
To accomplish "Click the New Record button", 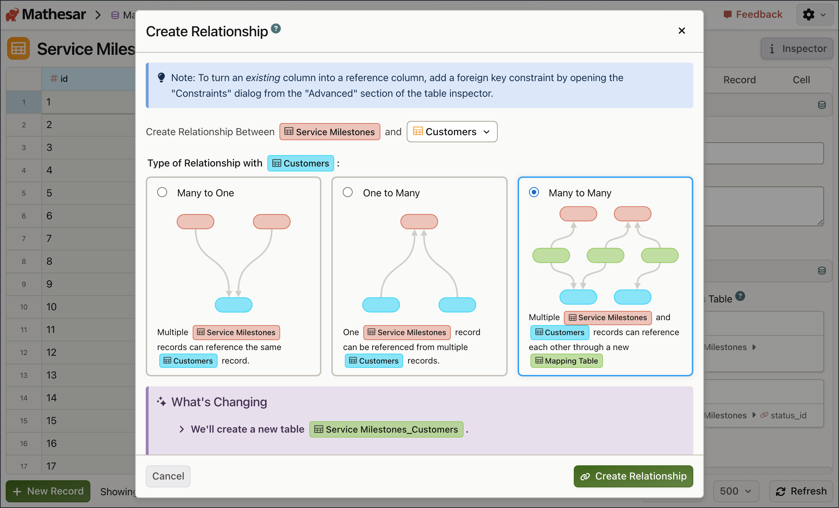I will [x=48, y=491].
